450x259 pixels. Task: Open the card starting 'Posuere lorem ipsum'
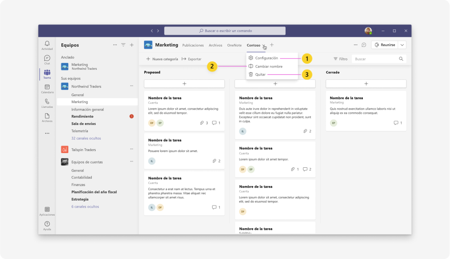[x=184, y=151]
